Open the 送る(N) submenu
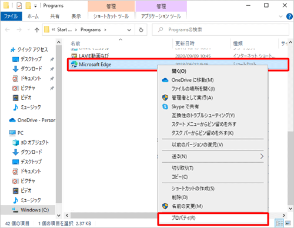 pos(213,156)
